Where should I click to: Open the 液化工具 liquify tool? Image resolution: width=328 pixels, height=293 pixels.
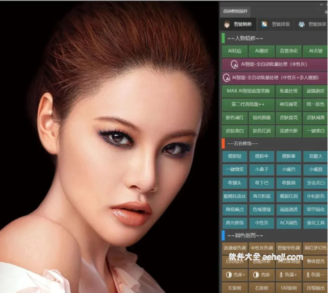coord(315,222)
